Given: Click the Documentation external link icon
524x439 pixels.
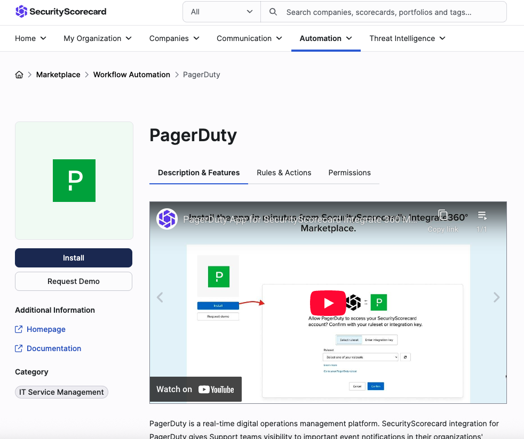Looking at the screenshot, I should [19, 348].
